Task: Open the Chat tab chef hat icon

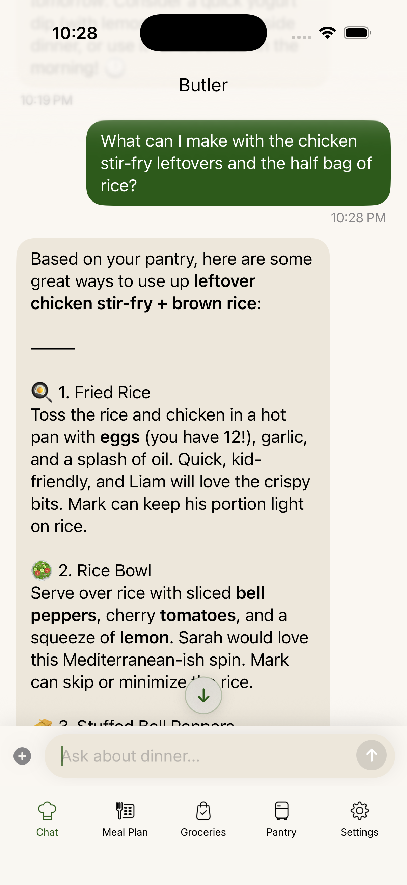Action: tap(47, 811)
